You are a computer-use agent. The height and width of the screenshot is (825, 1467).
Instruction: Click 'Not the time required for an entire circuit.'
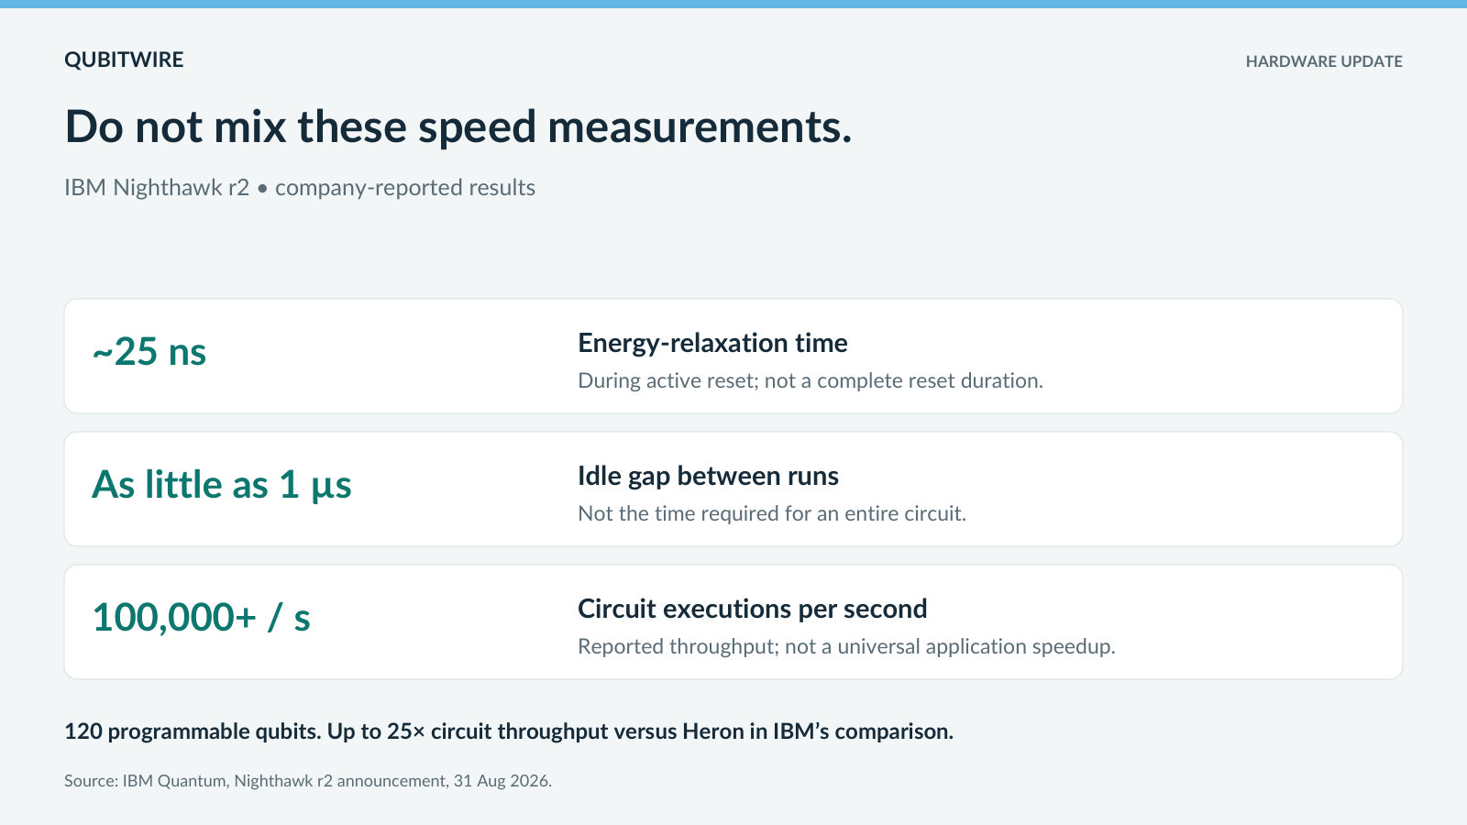(772, 513)
